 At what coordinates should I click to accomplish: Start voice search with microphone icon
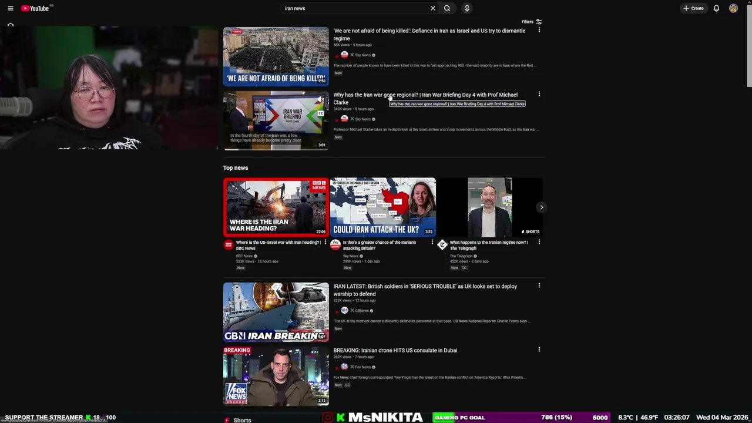click(x=467, y=8)
